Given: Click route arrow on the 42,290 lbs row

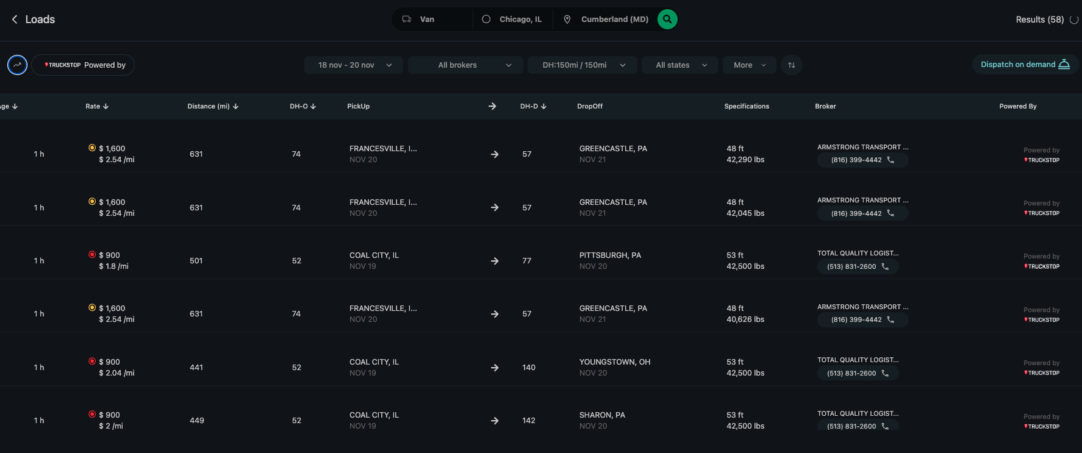Looking at the screenshot, I should pyautogui.click(x=495, y=154).
